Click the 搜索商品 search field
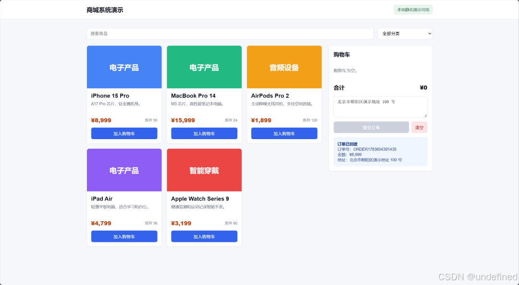This screenshot has width=519, height=285. pyautogui.click(x=230, y=34)
